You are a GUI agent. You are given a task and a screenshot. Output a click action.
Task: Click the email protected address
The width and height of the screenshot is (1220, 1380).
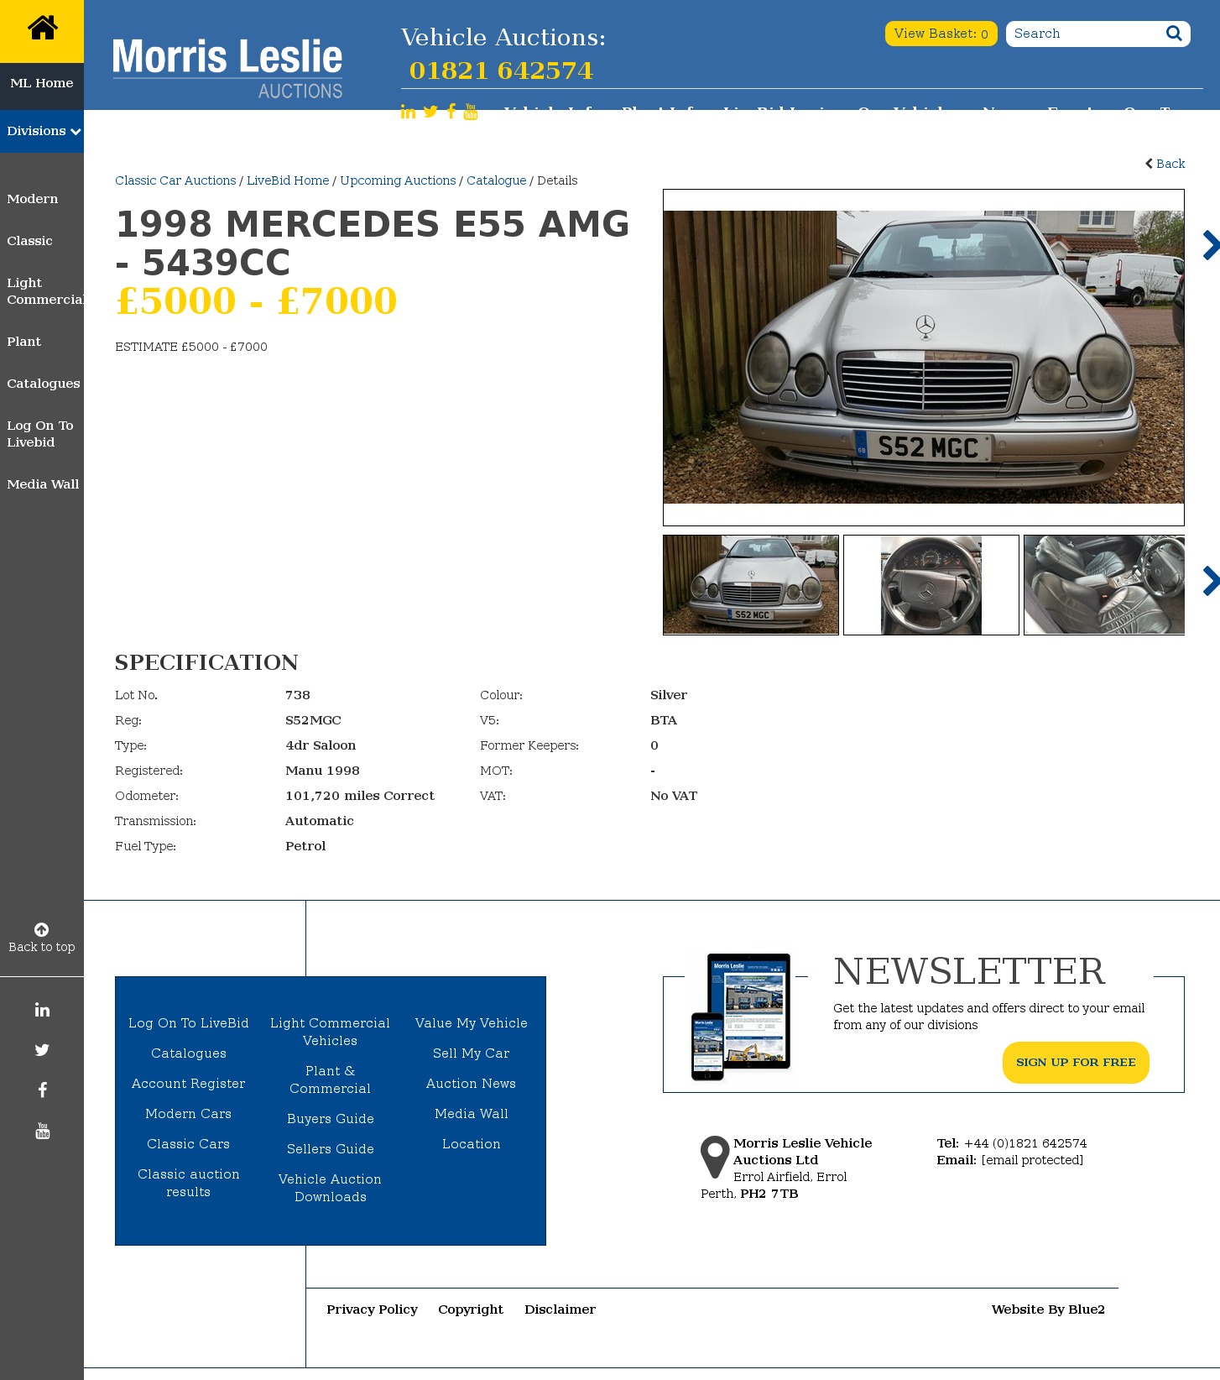click(x=1032, y=1160)
